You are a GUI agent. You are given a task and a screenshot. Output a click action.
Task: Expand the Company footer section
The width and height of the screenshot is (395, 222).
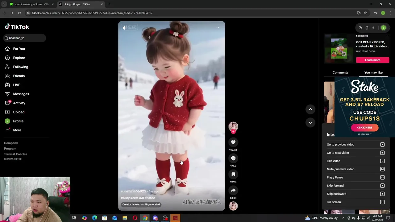click(x=11, y=143)
